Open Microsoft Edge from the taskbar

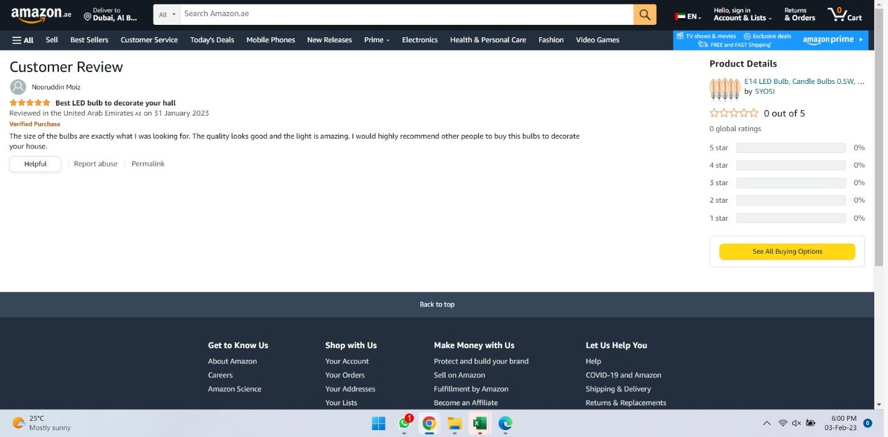click(x=505, y=423)
